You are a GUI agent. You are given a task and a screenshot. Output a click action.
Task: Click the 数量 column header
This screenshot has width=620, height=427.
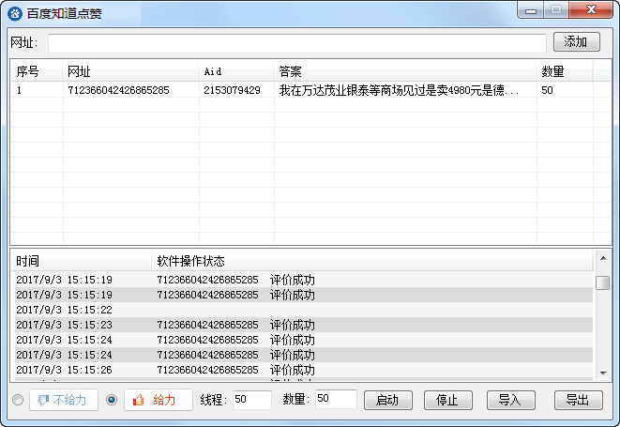click(565, 71)
